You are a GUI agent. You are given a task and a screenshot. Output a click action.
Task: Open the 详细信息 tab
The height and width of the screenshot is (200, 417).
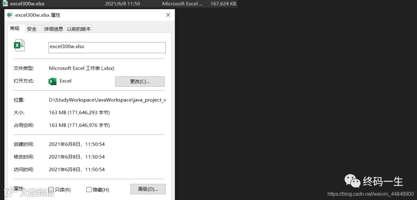pyautogui.click(x=53, y=29)
